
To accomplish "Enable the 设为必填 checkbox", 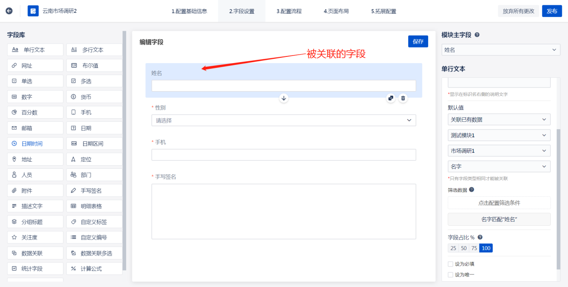I will coord(451,264).
